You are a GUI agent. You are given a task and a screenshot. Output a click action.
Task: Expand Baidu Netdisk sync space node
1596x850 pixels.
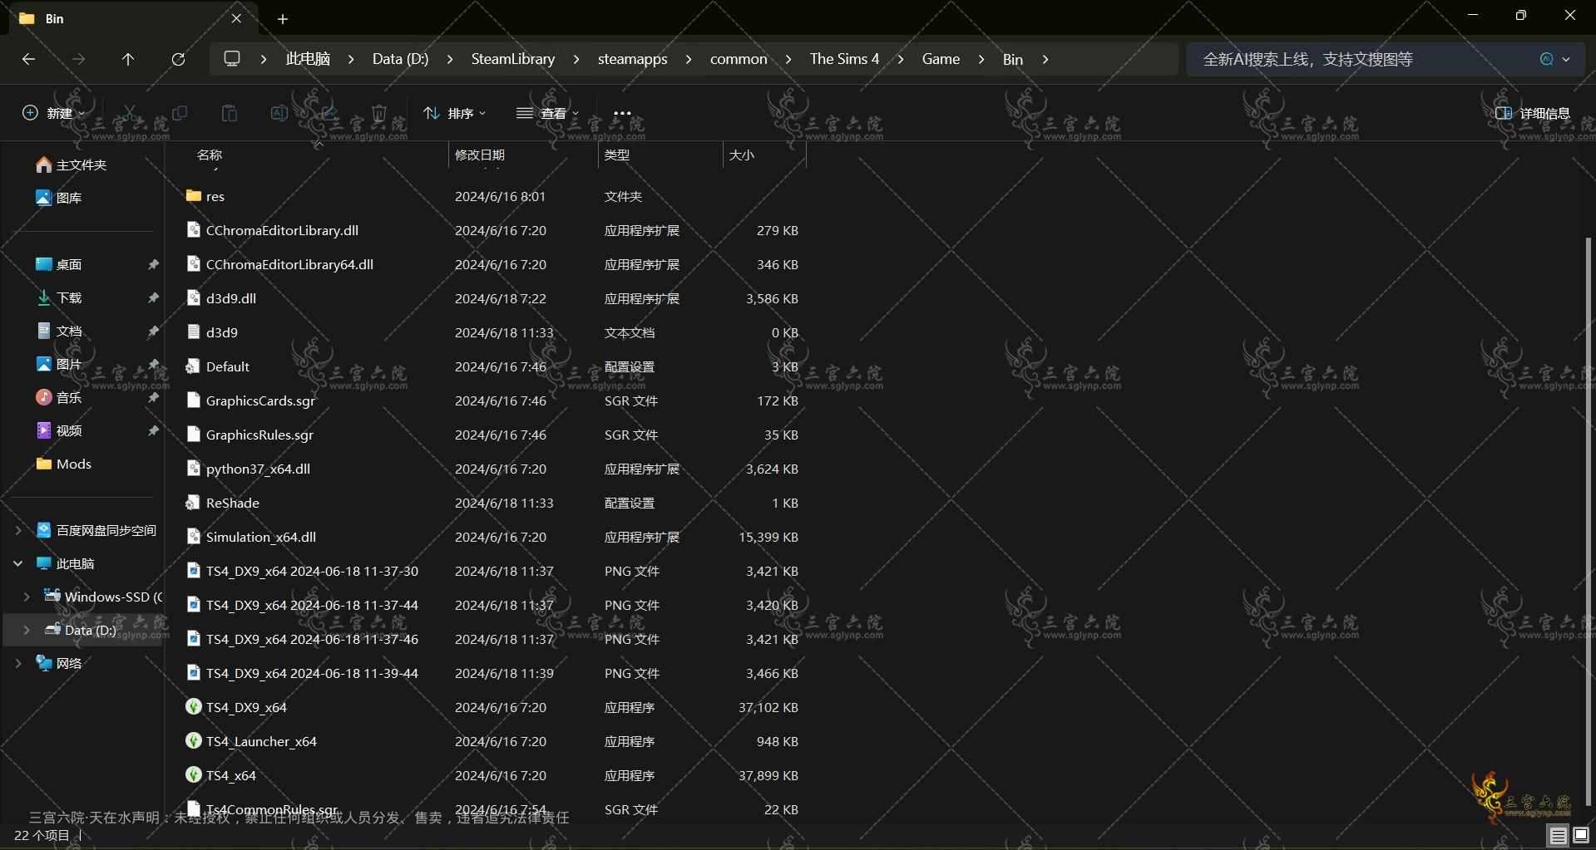pyautogui.click(x=18, y=530)
